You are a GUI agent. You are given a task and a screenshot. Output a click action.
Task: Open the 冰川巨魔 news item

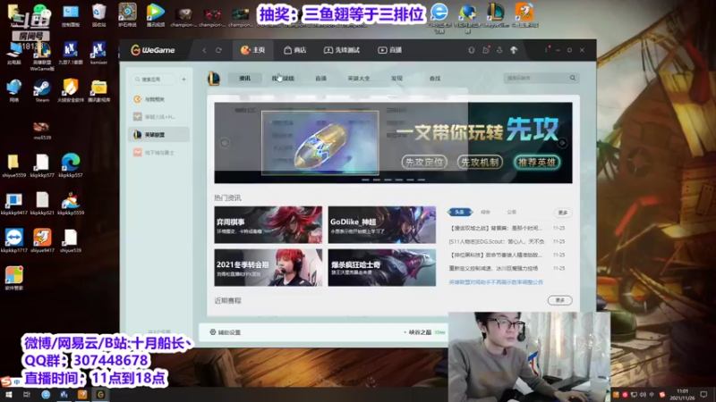494,269
